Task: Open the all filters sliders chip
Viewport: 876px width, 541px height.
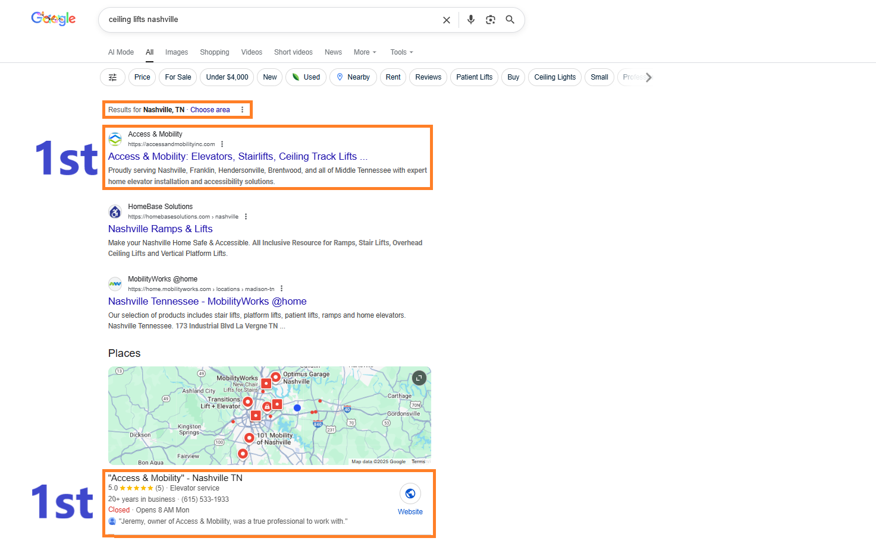Action: (x=112, y=77)
